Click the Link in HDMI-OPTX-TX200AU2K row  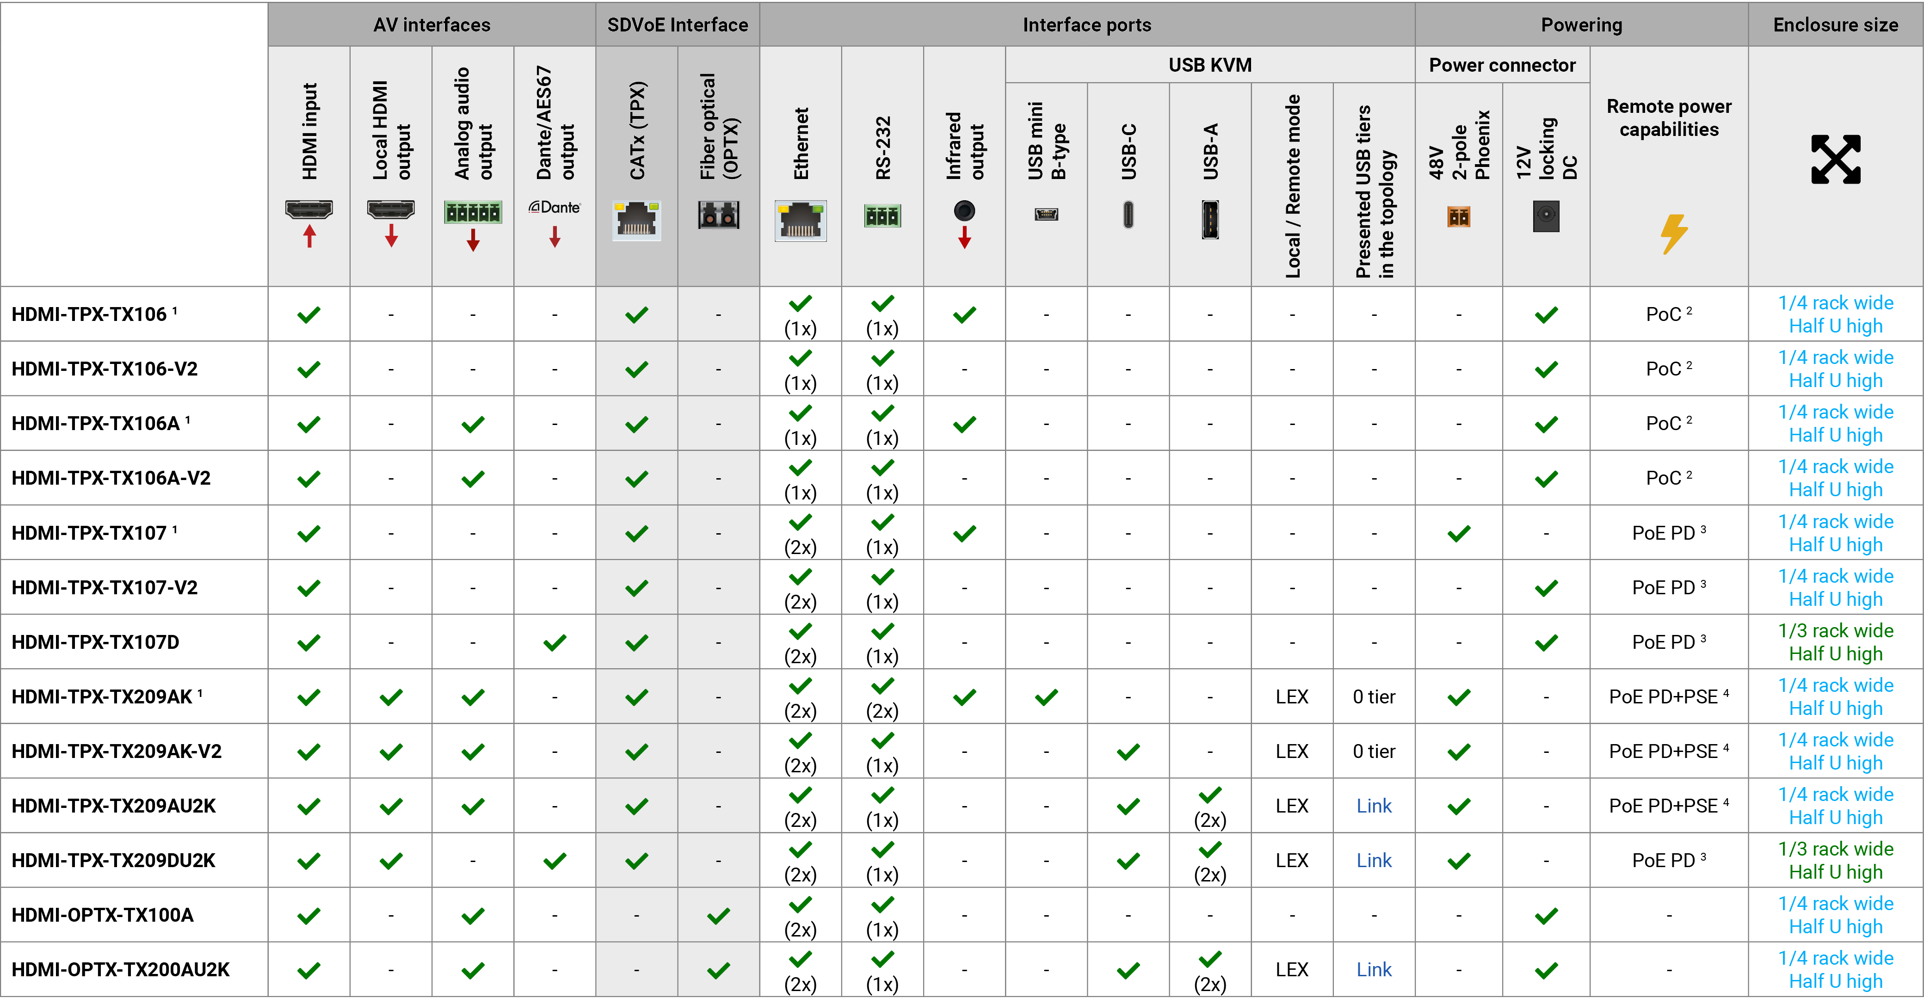tap(1374, 970)
